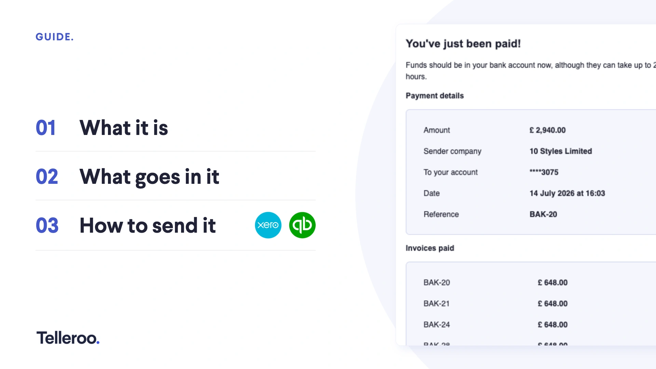Select the BAK-20 invoice row
The width and height of the screenshot is (656, 369).
coord(531,283)
